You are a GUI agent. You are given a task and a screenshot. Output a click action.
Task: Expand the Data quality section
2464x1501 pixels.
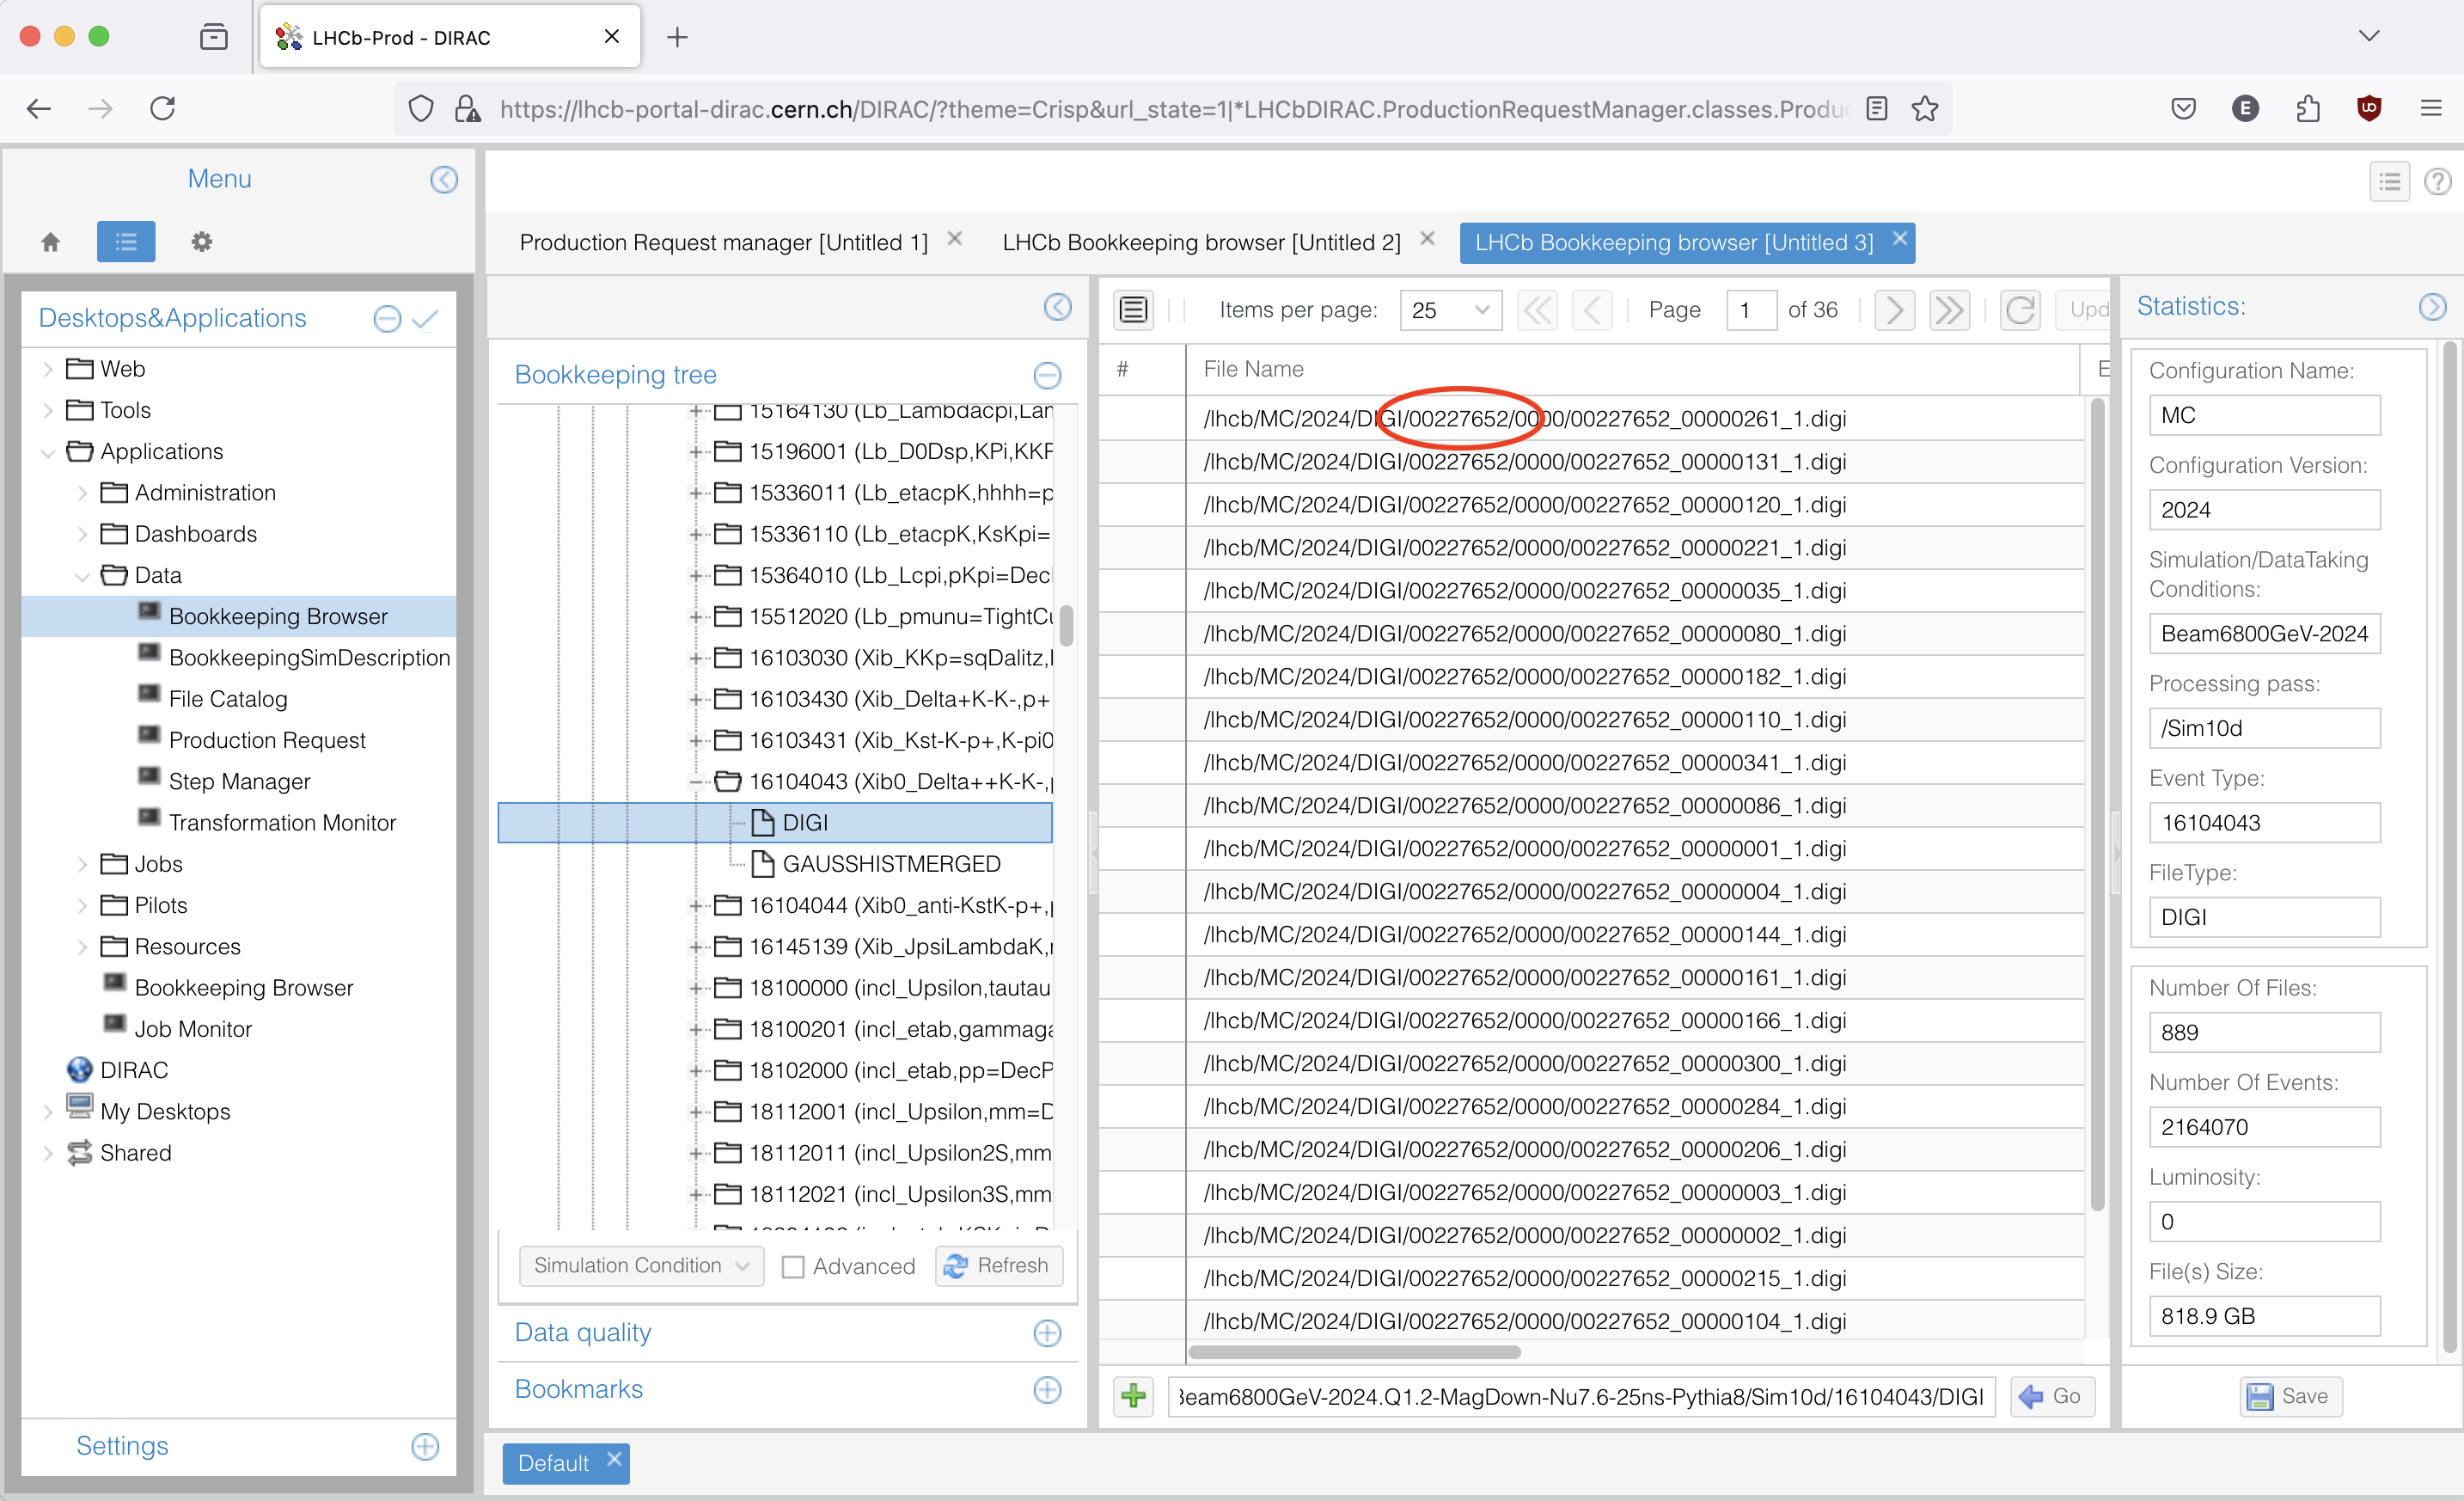click(1047, 1333)
